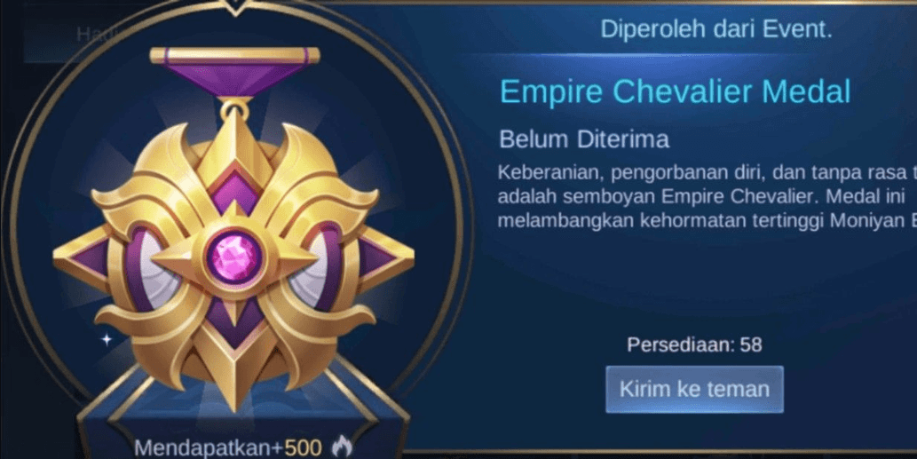Click the Belum Diterima status label
This screenshot has height=459, width=917.
click(x=584, y=140)
